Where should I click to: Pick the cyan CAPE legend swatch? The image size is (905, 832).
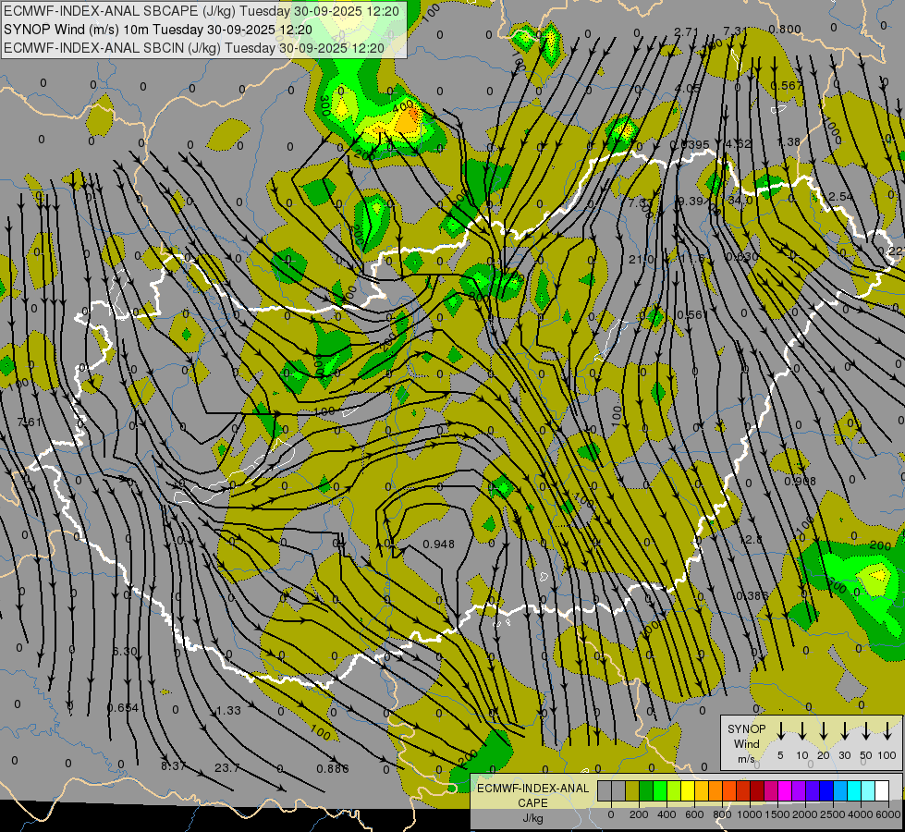pos(854,790)
